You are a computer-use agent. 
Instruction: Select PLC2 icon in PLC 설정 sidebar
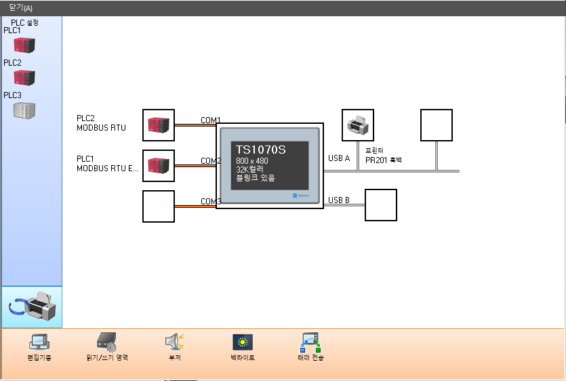(x=24, y=77)
